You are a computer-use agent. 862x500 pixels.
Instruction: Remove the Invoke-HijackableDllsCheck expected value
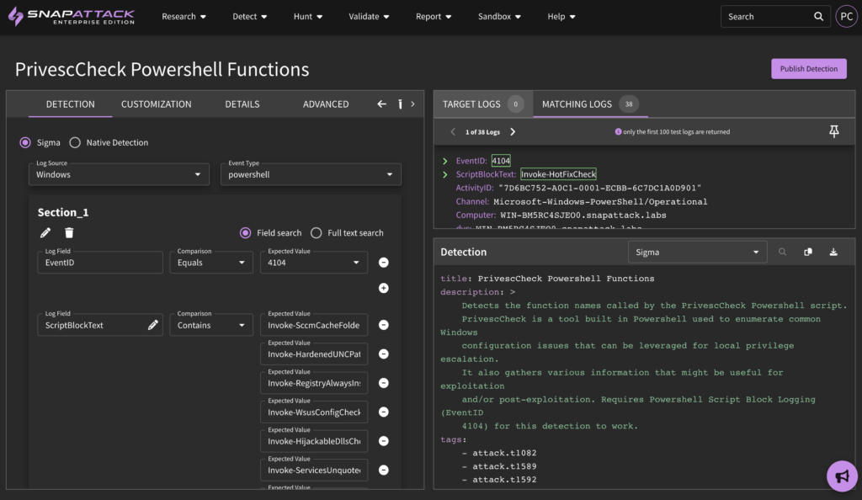click(x=384, y=441)
